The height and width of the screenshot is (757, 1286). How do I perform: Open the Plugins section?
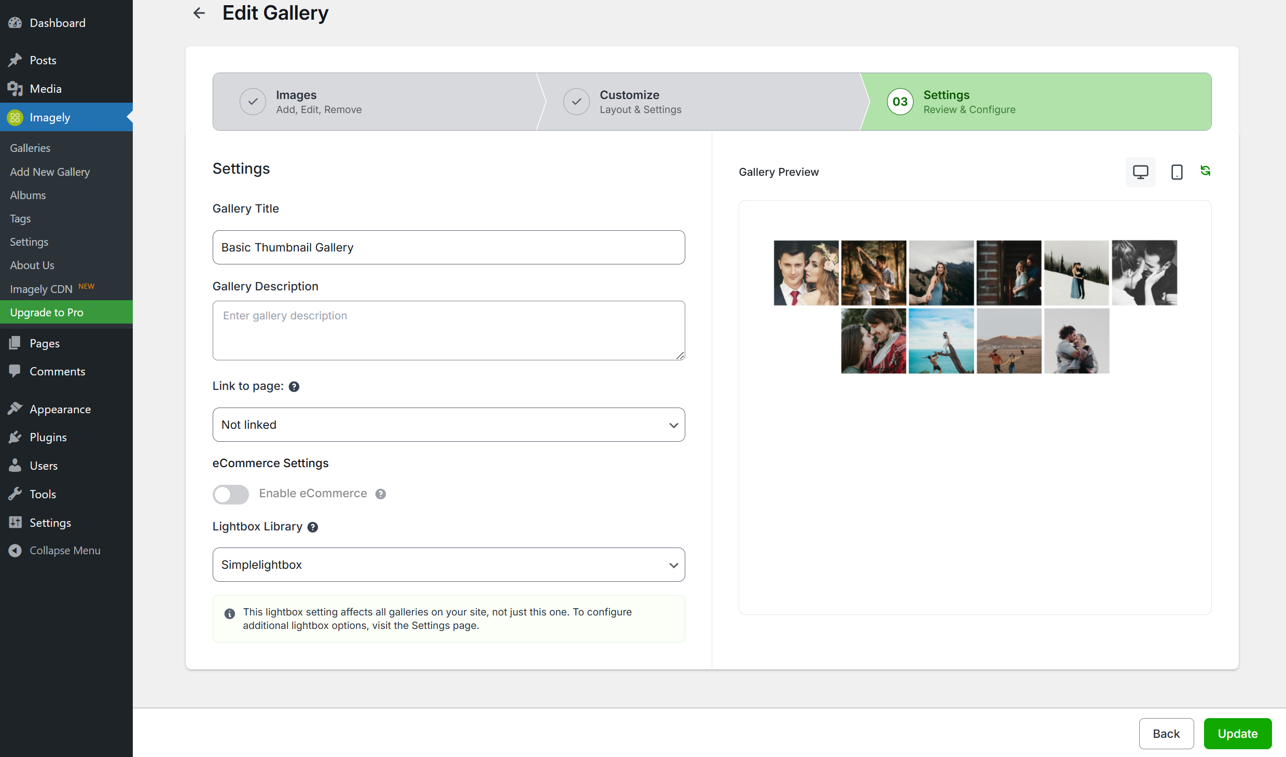click(x=48, y=437)
